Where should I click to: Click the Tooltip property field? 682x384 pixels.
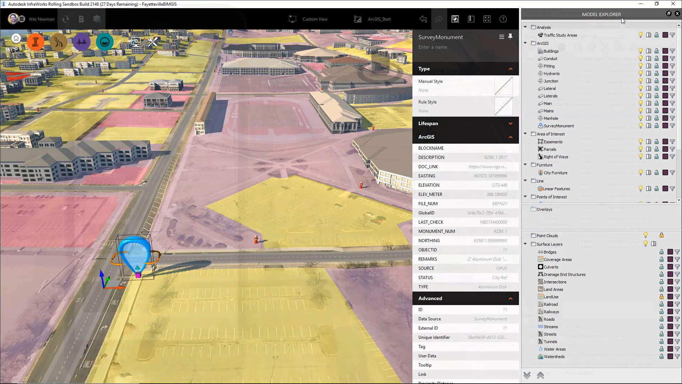click(466, 365)
